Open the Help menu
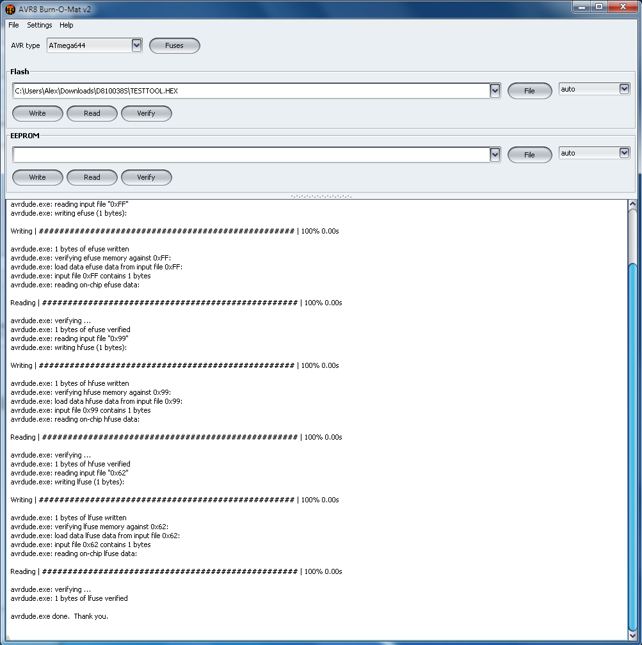The width and height of the screenshot is (642, 645). click(67, 25)
